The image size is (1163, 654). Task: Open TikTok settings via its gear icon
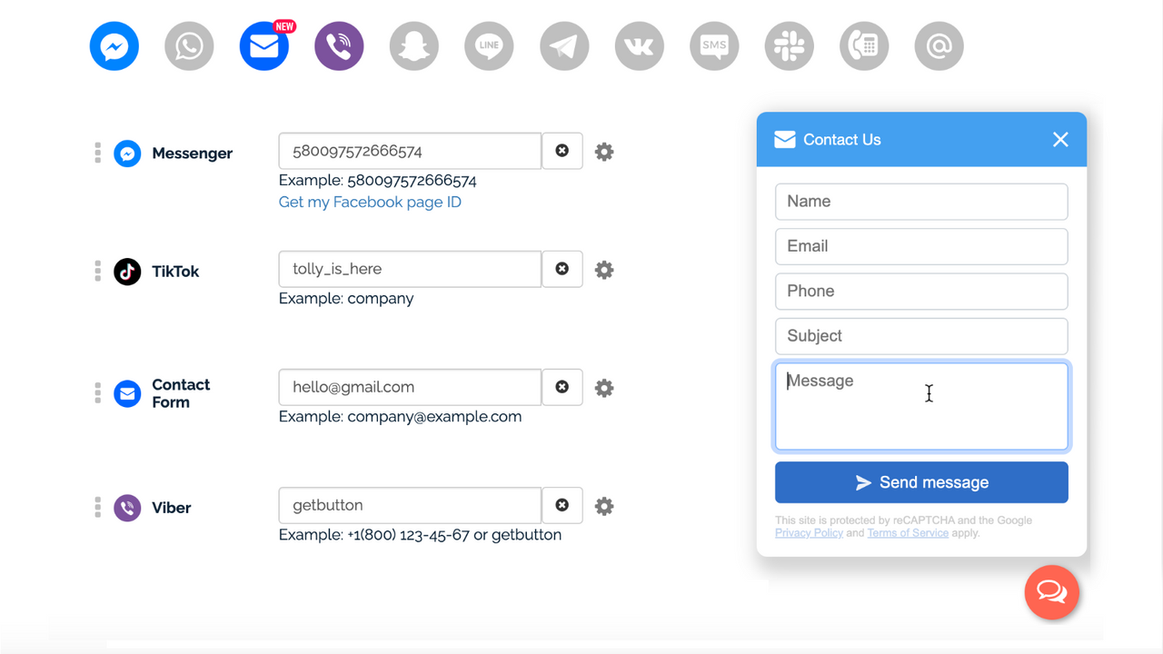click(603, 270)
